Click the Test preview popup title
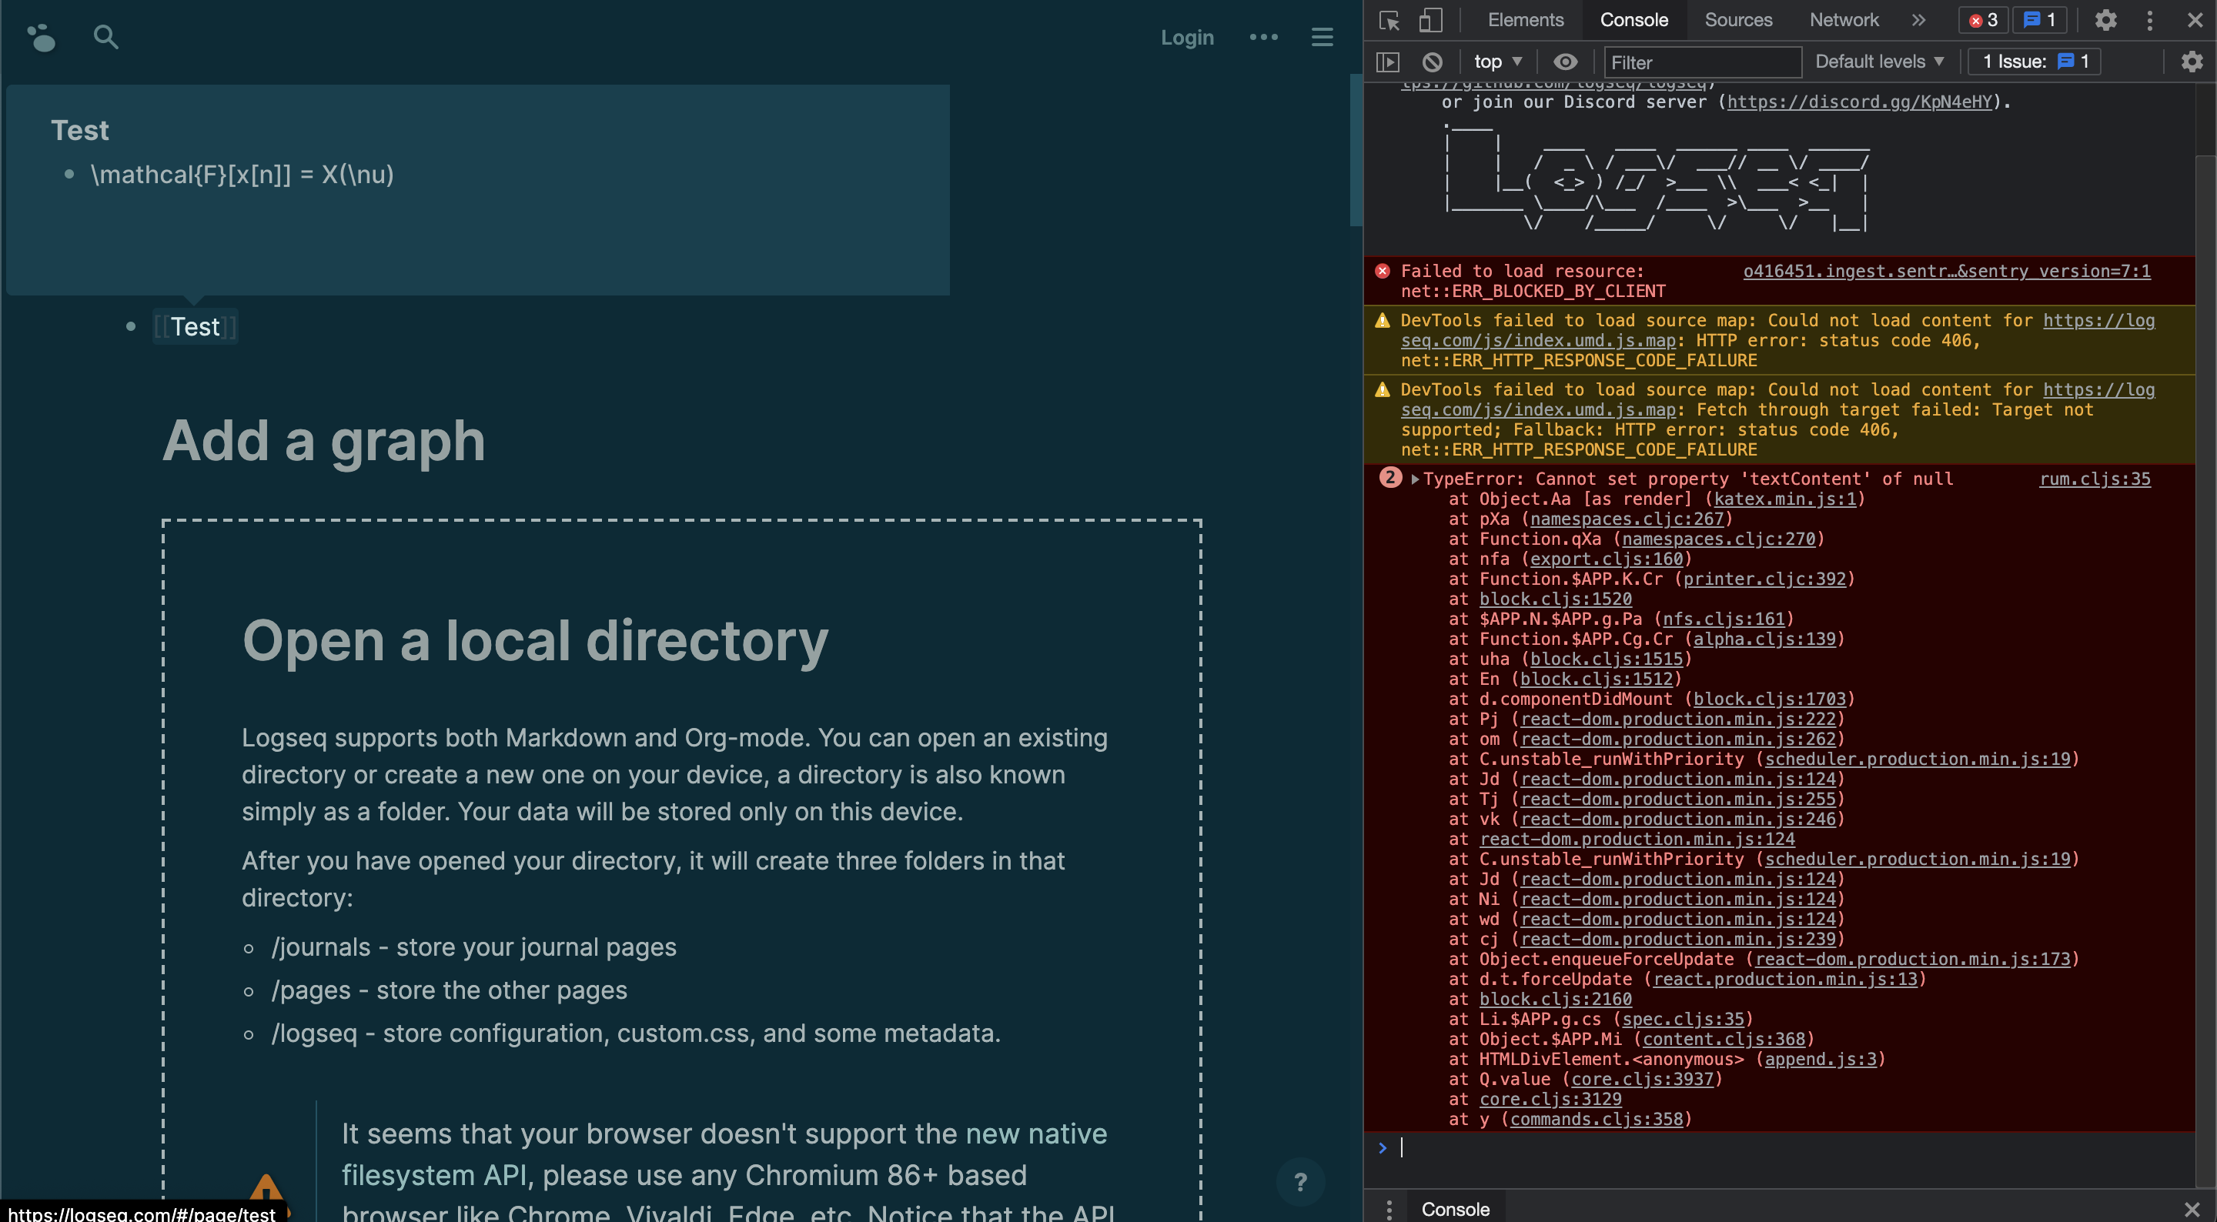Viewport: 2217px width, 1222px height. (80, 130)
